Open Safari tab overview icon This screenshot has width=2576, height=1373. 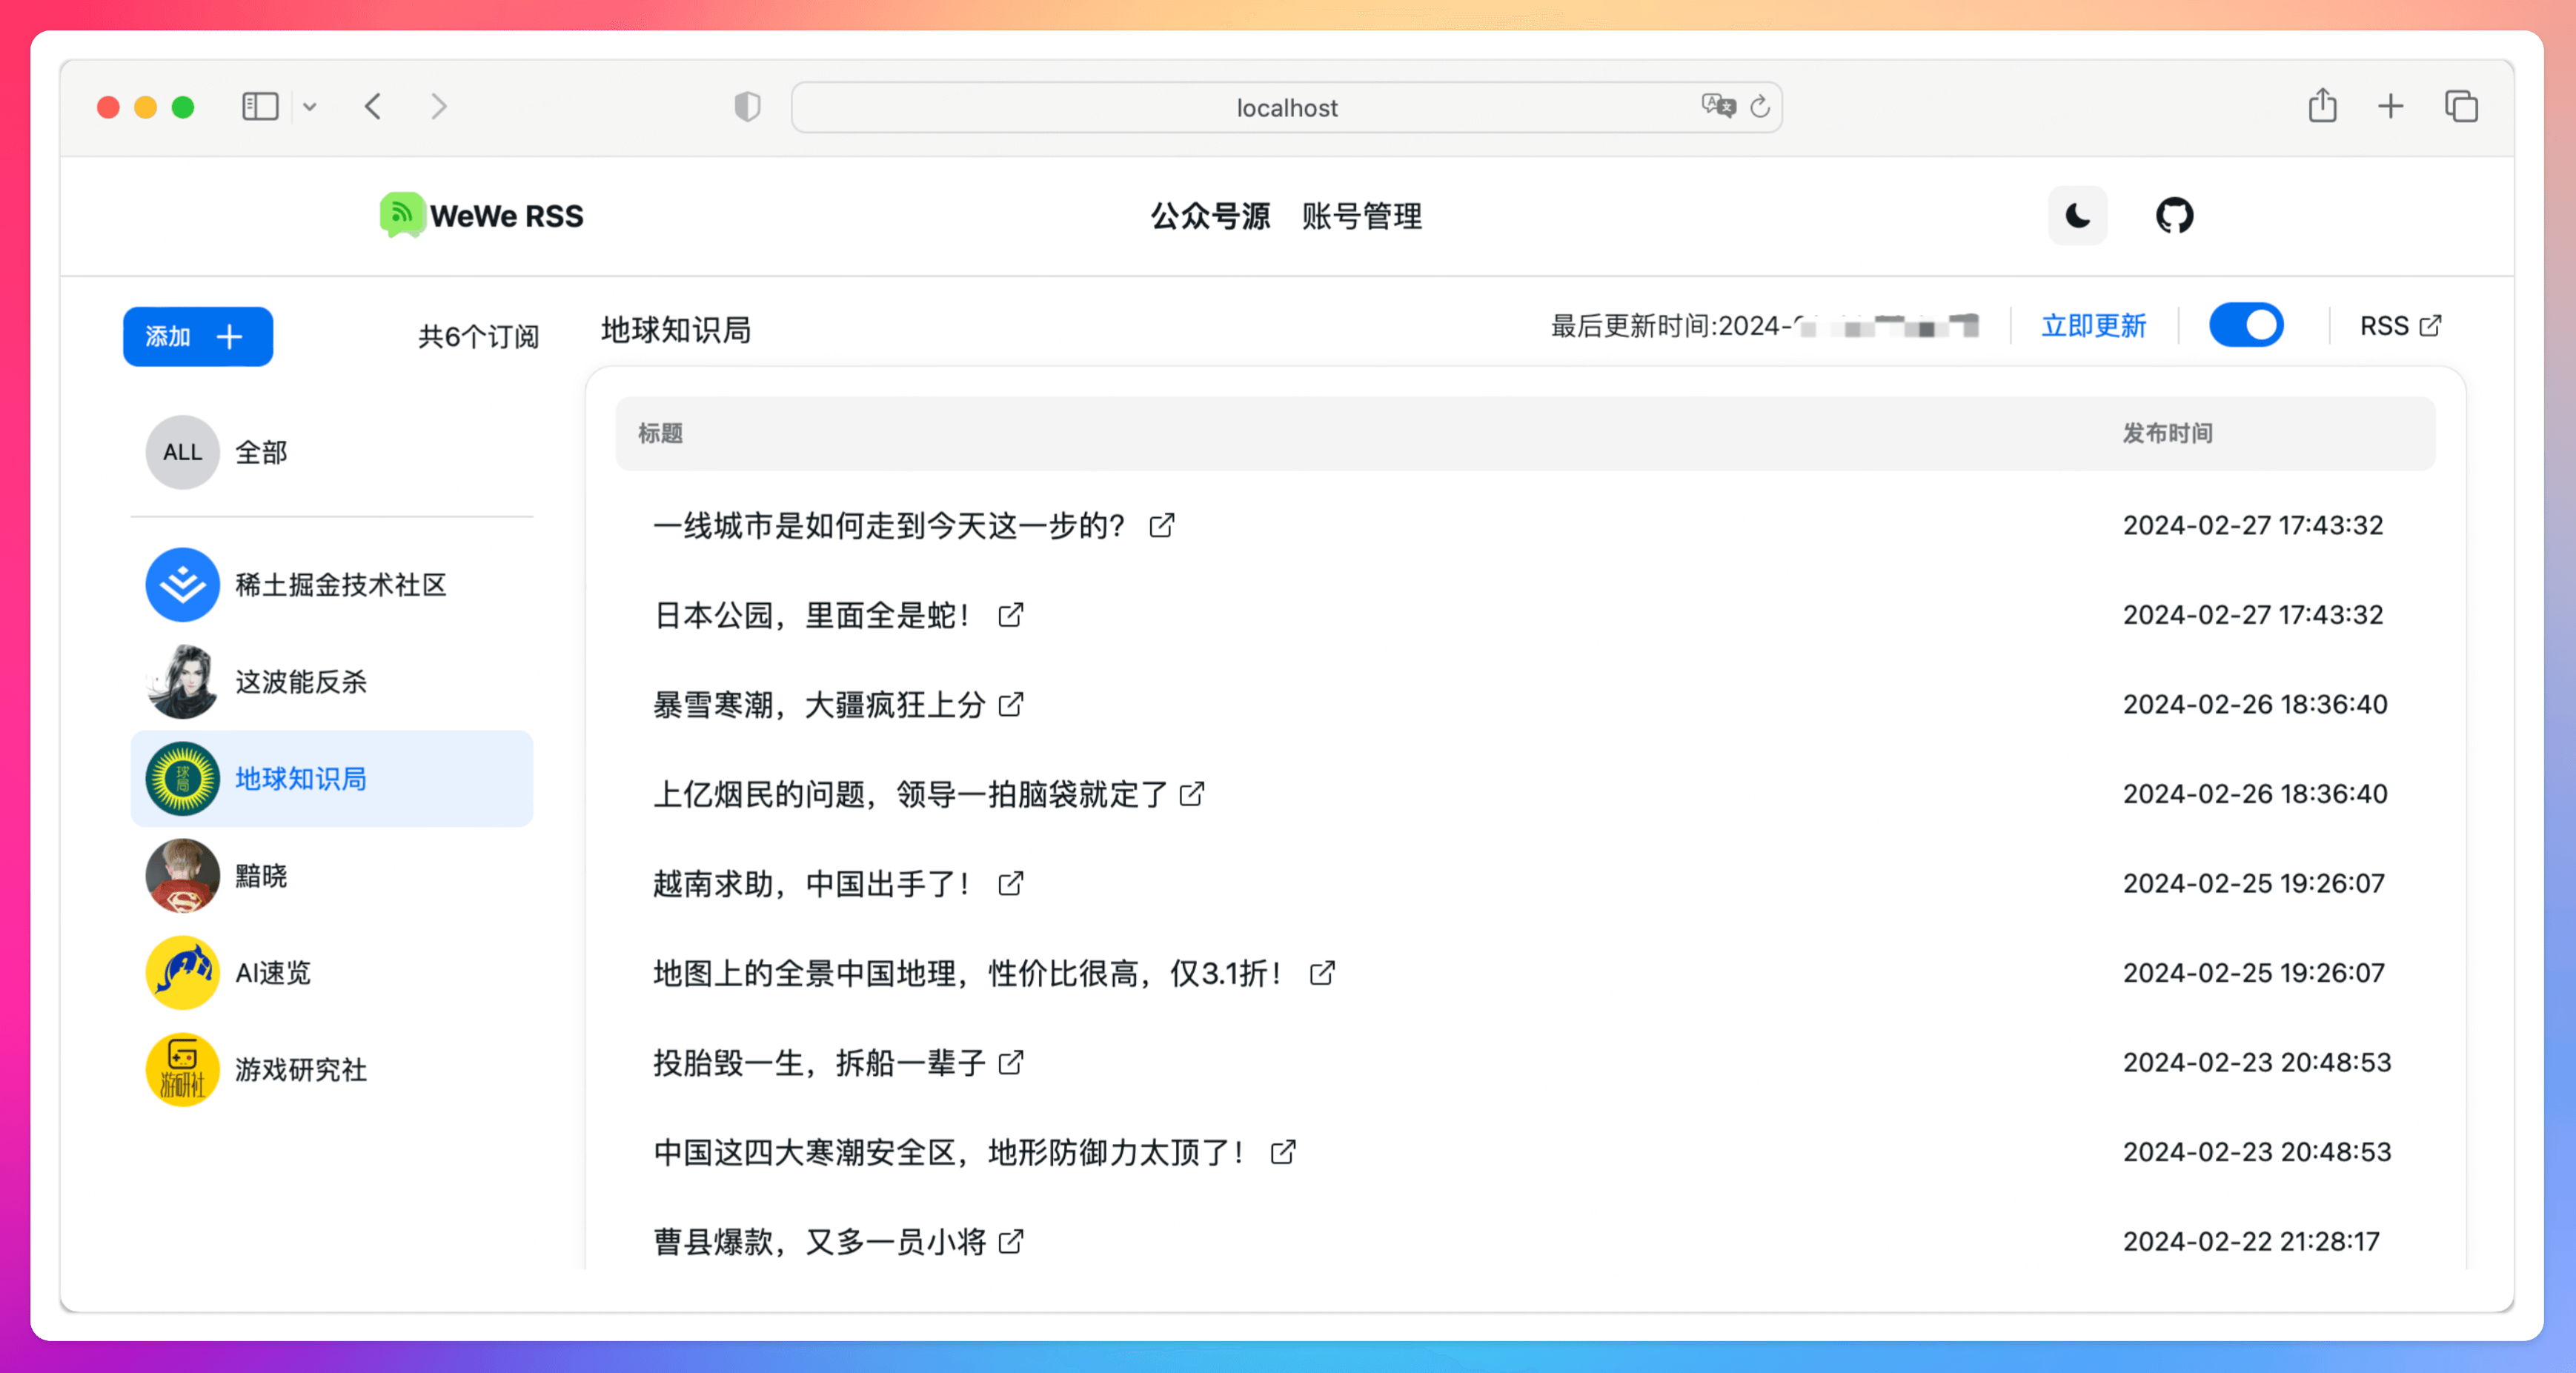tap(2461, 106)
